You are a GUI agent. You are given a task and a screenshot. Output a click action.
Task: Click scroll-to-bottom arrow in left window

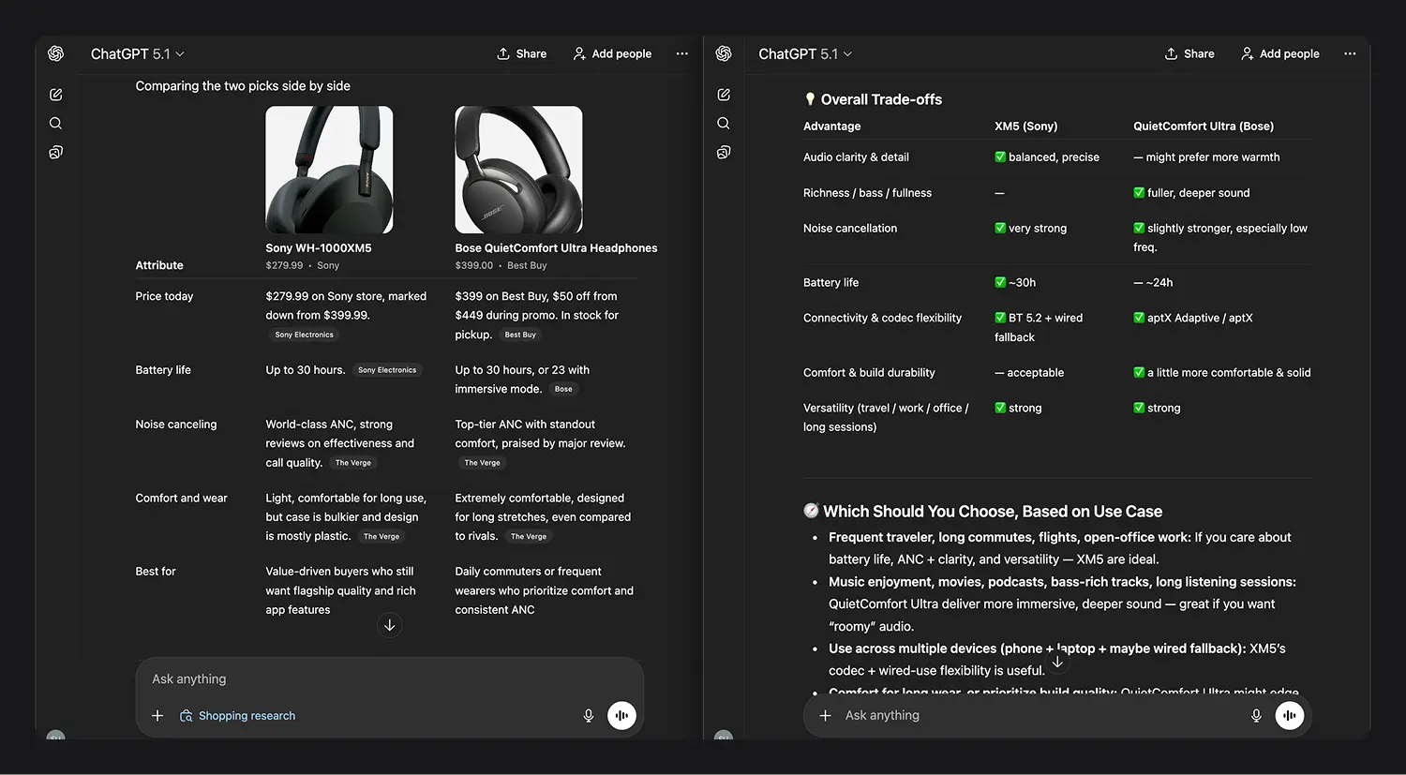[x=390, y=625]
